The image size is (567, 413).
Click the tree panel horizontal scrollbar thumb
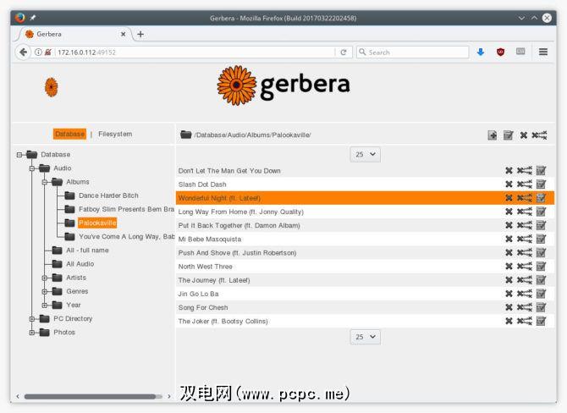[90, 397]
